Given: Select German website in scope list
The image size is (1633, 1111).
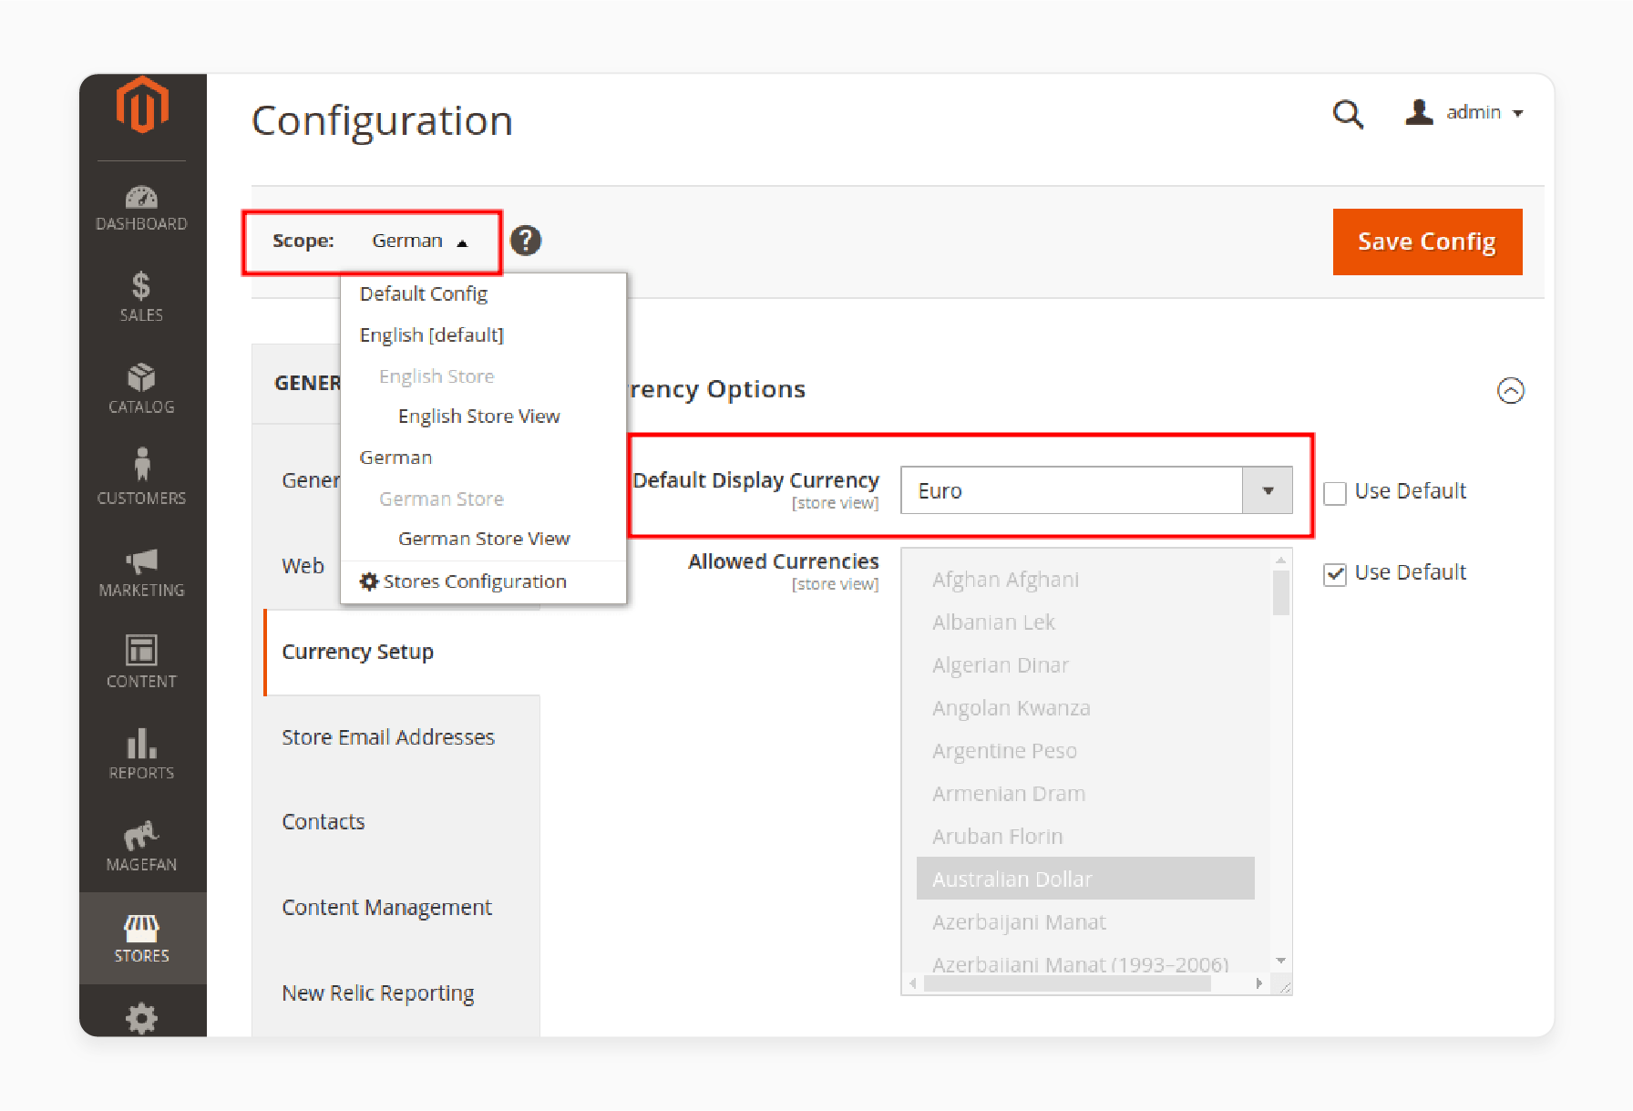Looking at the screenshot, I should point(395,458).
